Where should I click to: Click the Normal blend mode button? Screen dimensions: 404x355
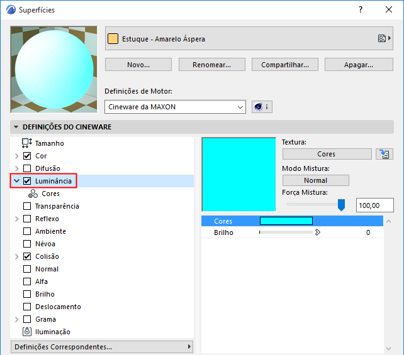[x=316, y=180]
